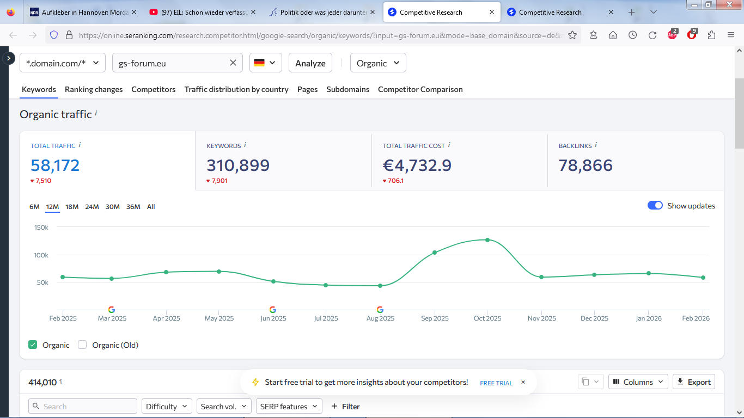Expand the Difficulty filter dropdown
The height and width of the screenshot is (418, 744).
tap(167, 407)
